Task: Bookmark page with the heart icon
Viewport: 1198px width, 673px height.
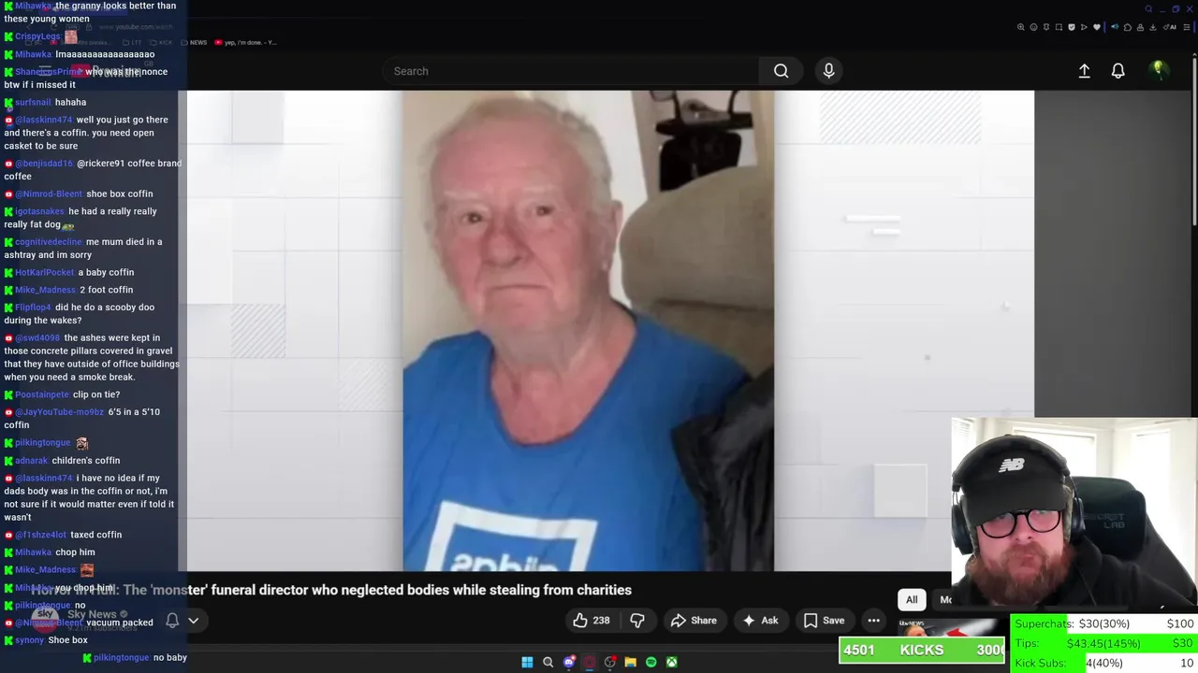Action: [1097, 27]
